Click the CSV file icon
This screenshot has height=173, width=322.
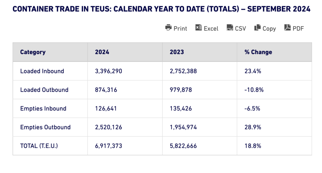(x=230, y=28)
